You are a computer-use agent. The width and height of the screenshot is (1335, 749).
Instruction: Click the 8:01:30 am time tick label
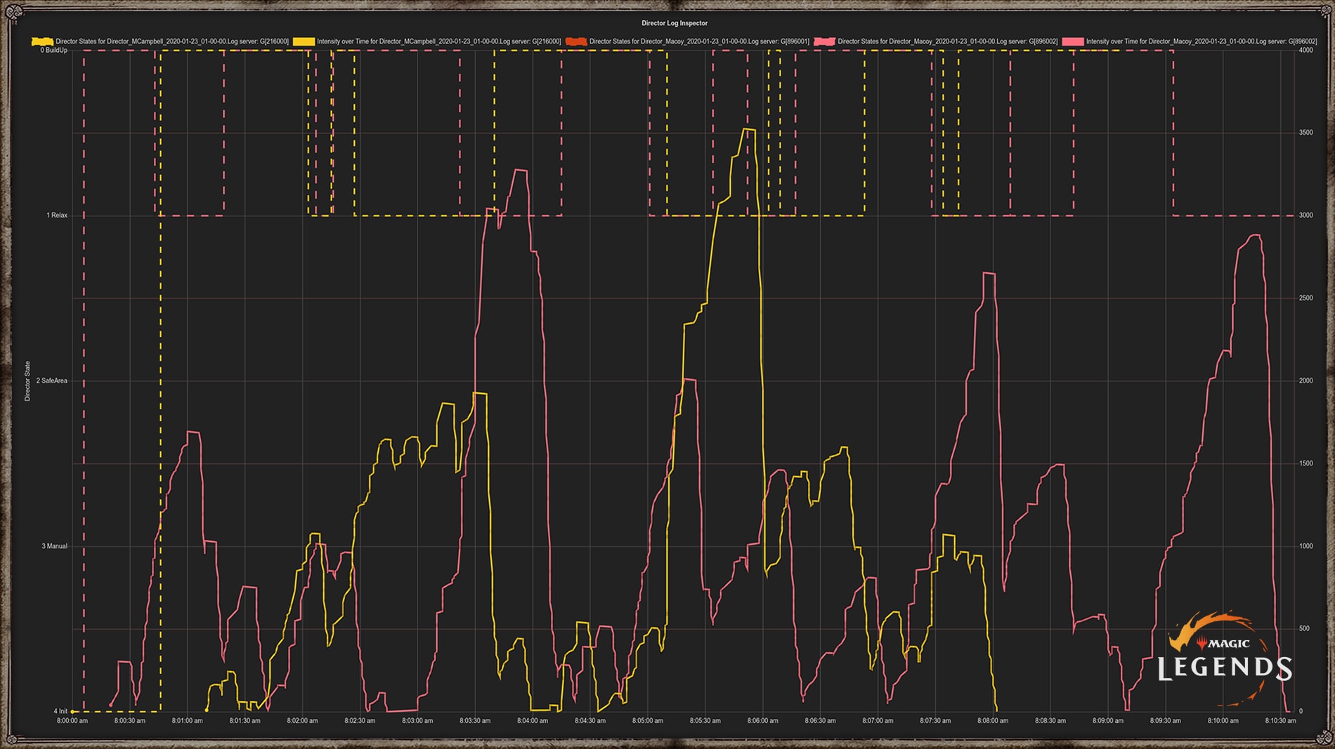pos(245,721)
